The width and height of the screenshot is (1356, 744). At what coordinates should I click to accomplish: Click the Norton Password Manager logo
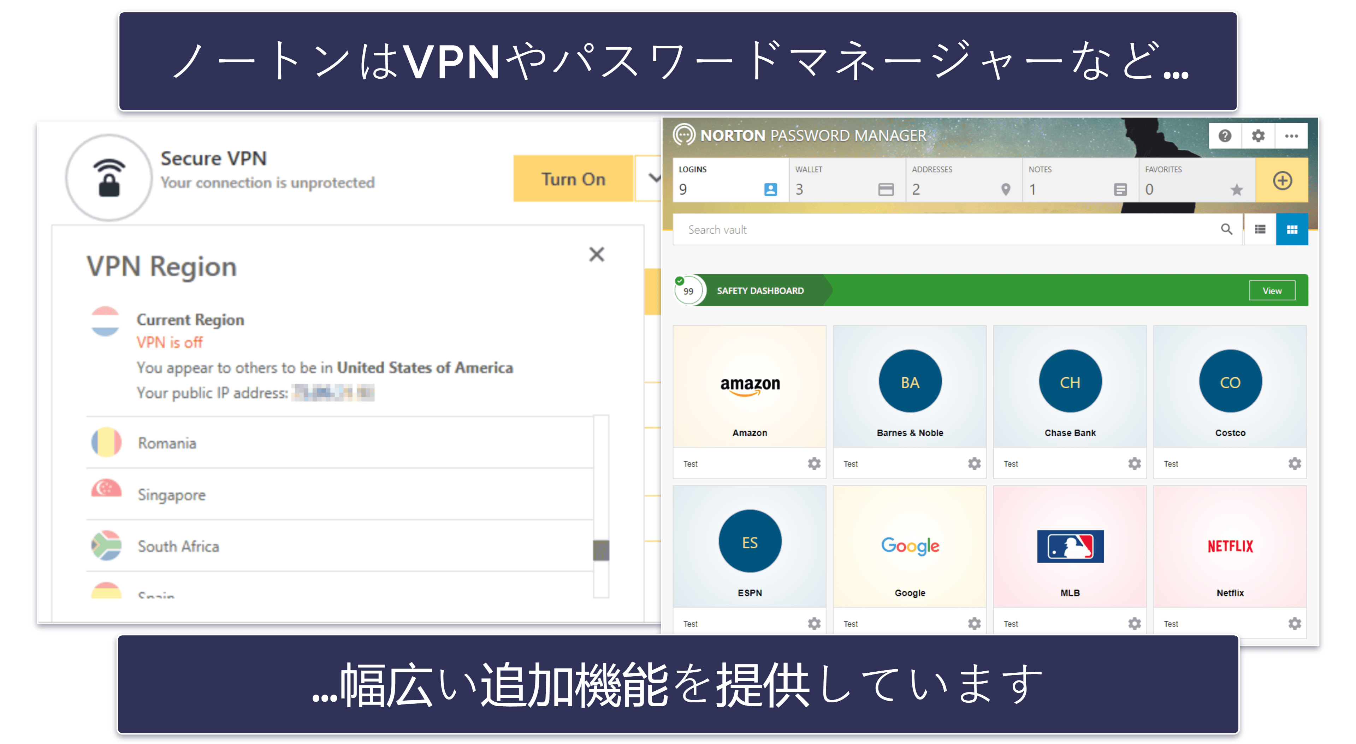tap(684, 135)
